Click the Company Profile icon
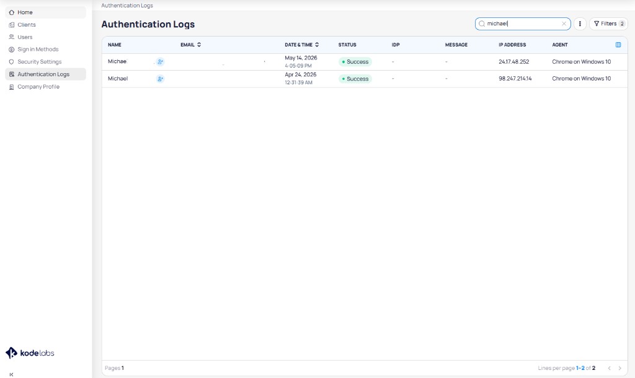The image size is (635, 378). (11, 87)
